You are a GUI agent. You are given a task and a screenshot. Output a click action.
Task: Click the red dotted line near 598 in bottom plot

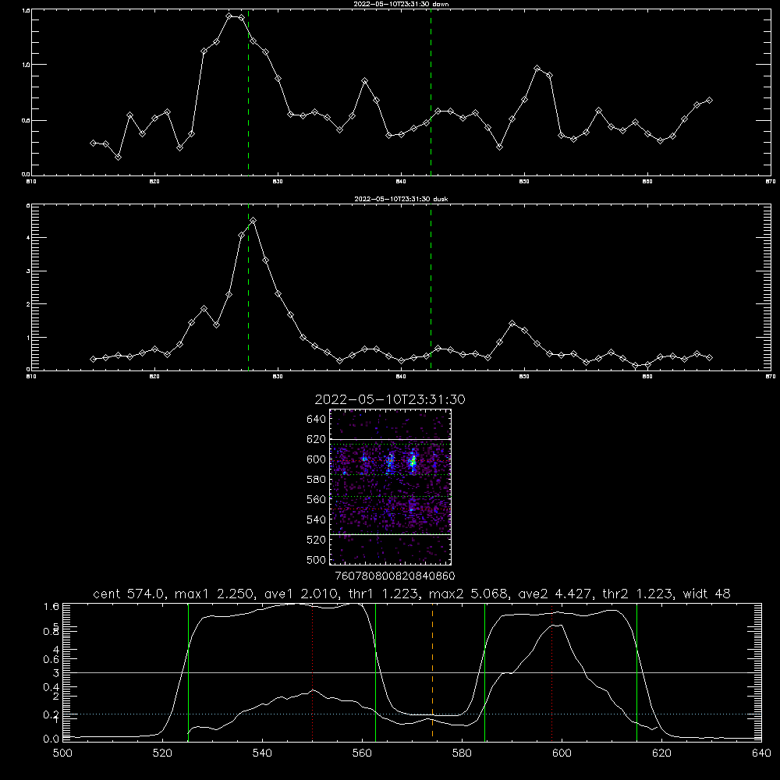(x=551, y=672)
